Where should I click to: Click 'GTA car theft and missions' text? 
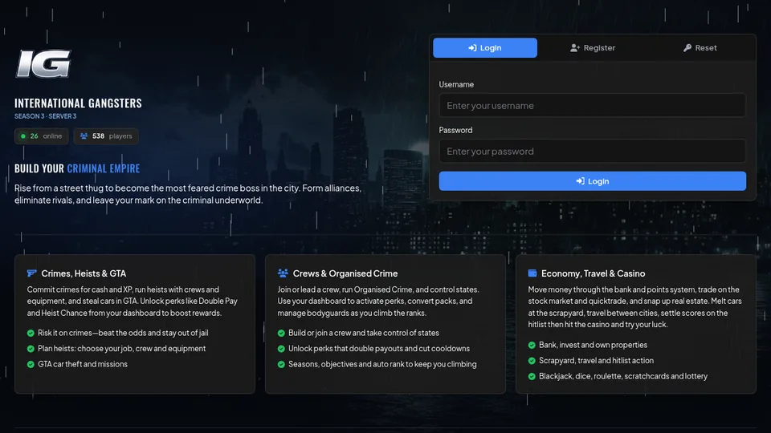point(83,364)
